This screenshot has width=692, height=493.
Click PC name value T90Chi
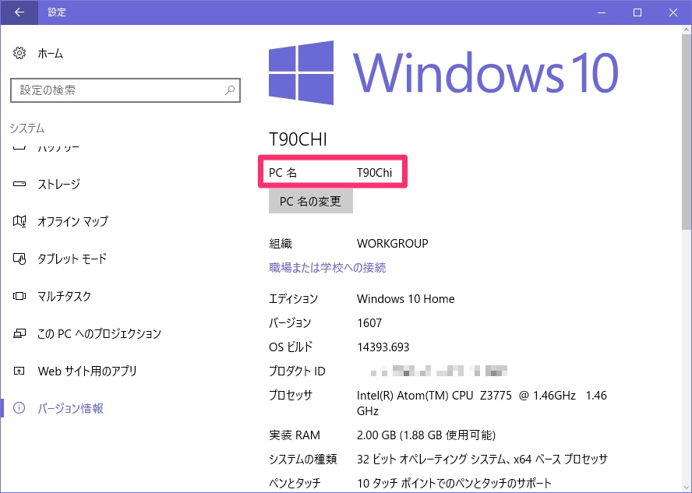tap(374, 172)
